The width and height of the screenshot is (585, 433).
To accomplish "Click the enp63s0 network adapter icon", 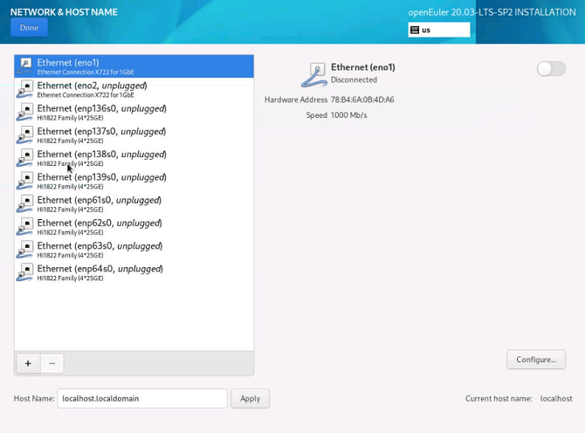I will (x=25, y=249).
